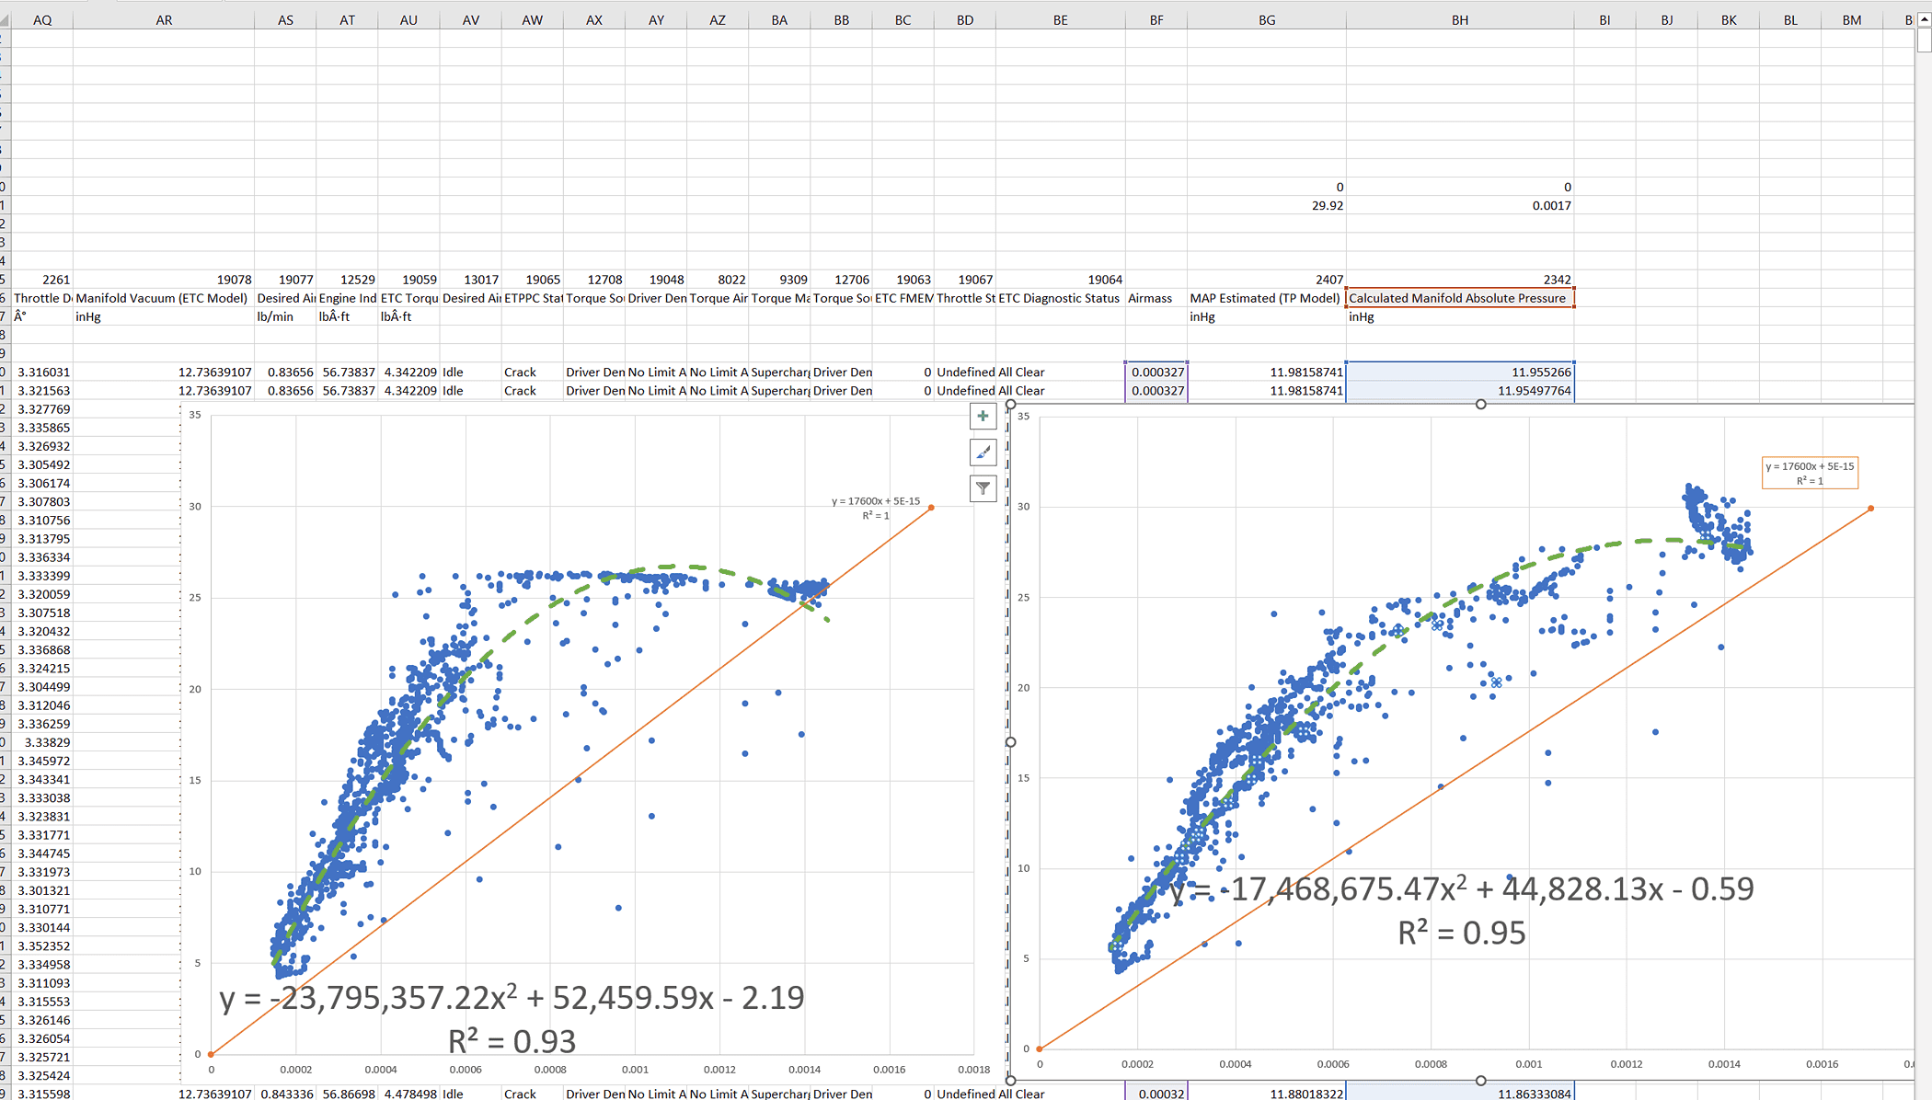
Task: Select the cell with value 0.00032
Action: tap(1156, 1094)
